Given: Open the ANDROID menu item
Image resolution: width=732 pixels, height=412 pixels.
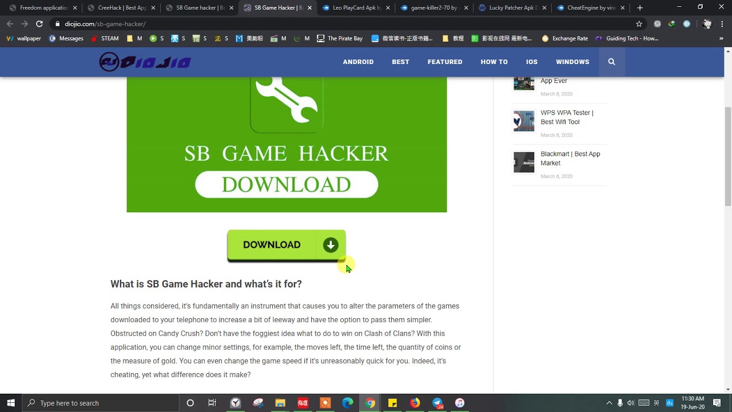Looking at the screenshot, I should 358,62.
